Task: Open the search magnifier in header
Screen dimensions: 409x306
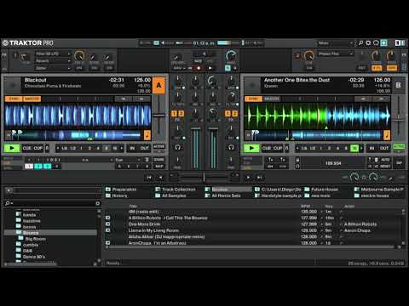Action: pyautogui.click(x=360, y=42)
